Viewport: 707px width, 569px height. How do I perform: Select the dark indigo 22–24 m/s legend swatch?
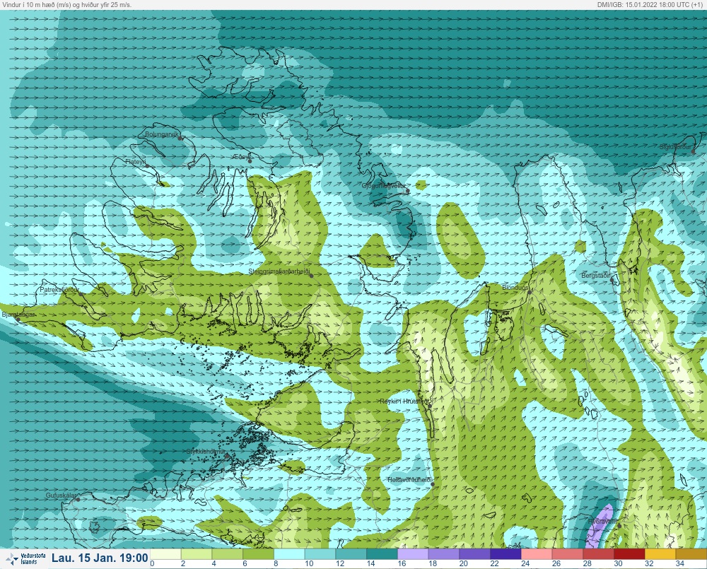point(506,553)
